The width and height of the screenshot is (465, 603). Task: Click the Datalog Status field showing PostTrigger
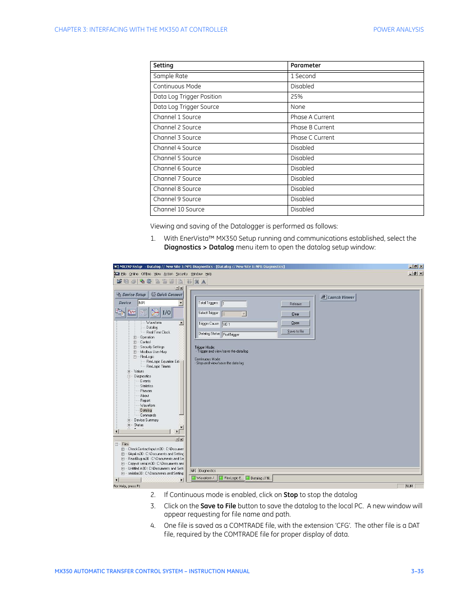coord(250,334)
